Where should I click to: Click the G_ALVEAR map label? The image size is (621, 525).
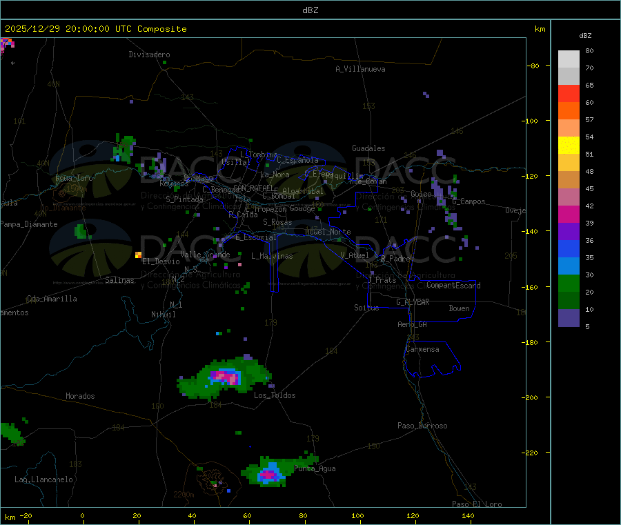413,302
